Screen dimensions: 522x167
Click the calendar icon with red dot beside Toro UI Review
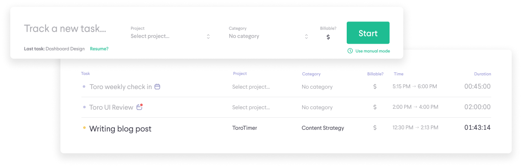(x=139, y=107)
